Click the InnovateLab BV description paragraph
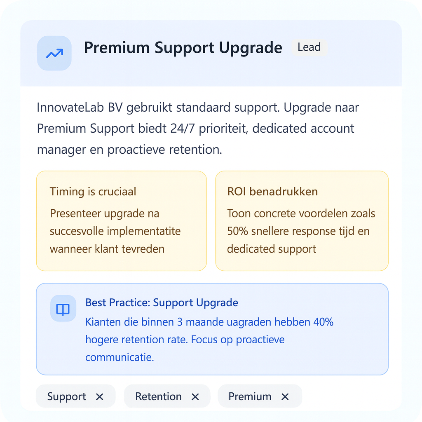The width and height of the screenshot is (422, 422). click(x=198, y=128)
